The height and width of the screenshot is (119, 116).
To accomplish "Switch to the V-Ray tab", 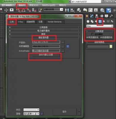I will (x=20, y=22).
